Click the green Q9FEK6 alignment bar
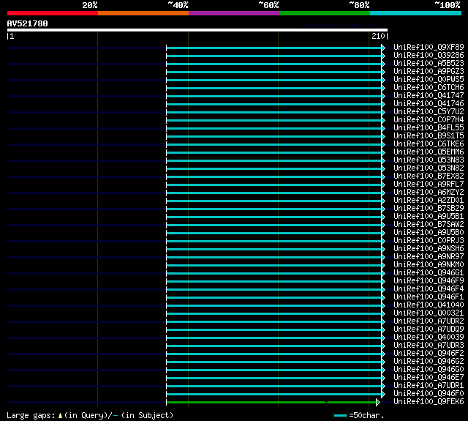Screen dimensions: 468x421 (271, 403)
